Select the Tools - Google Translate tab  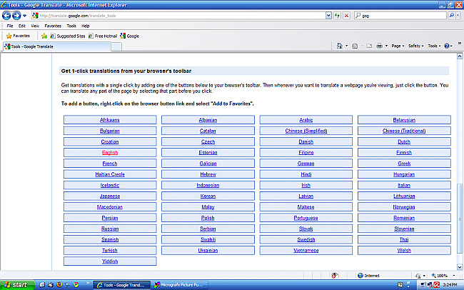(57, 46)
